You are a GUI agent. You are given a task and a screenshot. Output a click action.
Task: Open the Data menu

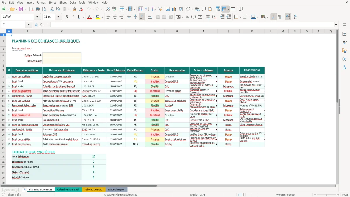pos(73,2)
